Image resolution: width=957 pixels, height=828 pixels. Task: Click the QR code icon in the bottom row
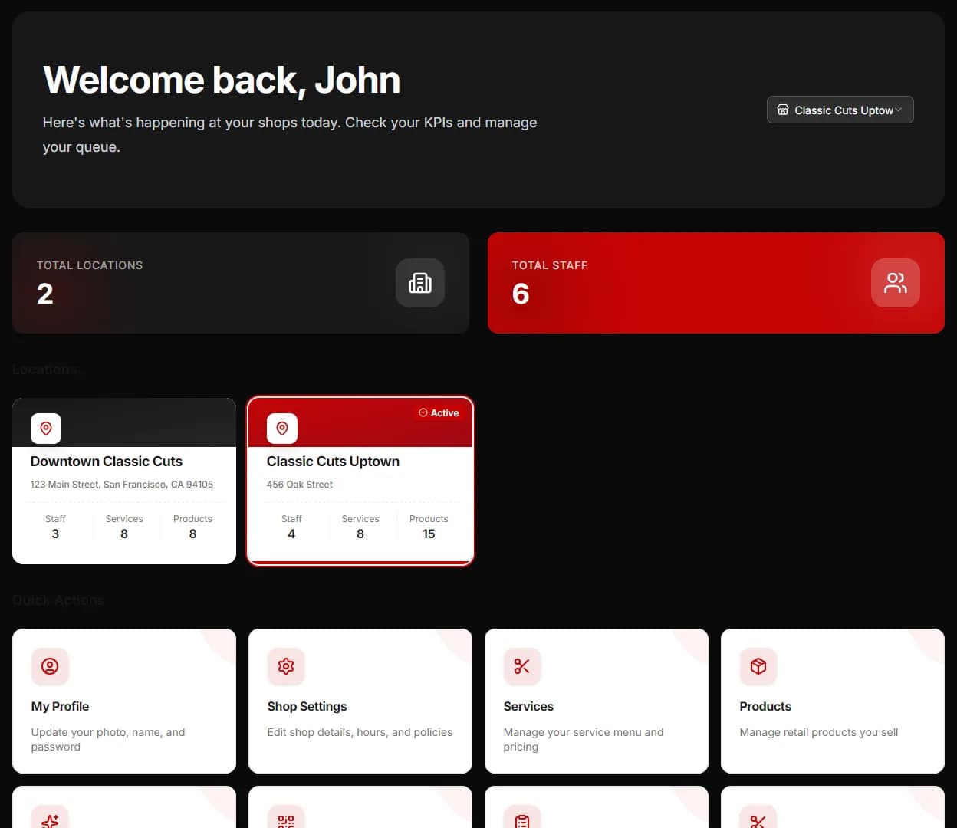pos(286,820)
